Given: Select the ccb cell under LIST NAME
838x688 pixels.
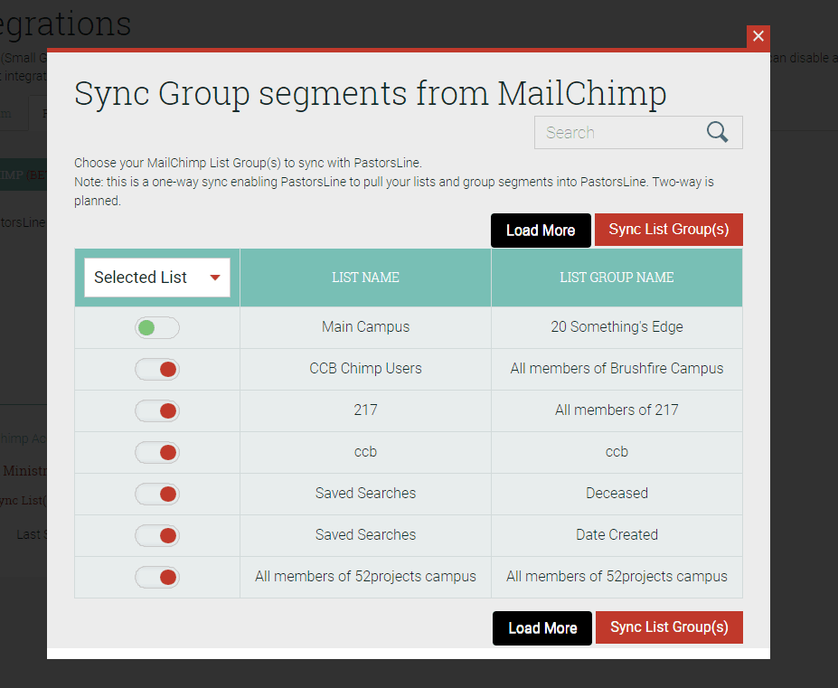Looking at the screenshot, I should point(365,452).
